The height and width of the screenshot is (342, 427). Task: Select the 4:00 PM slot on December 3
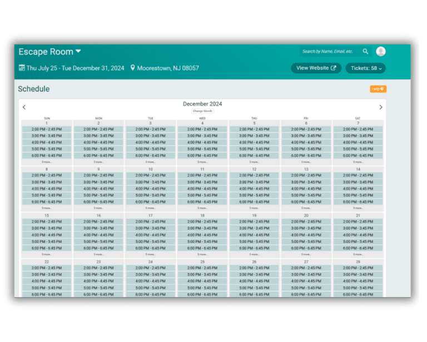[x=150, y=142]
